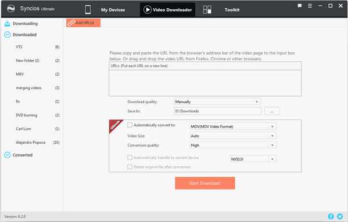Click the Start Download! button
Viewport: 348px width, 222px height.
click(x=205, y=183)
